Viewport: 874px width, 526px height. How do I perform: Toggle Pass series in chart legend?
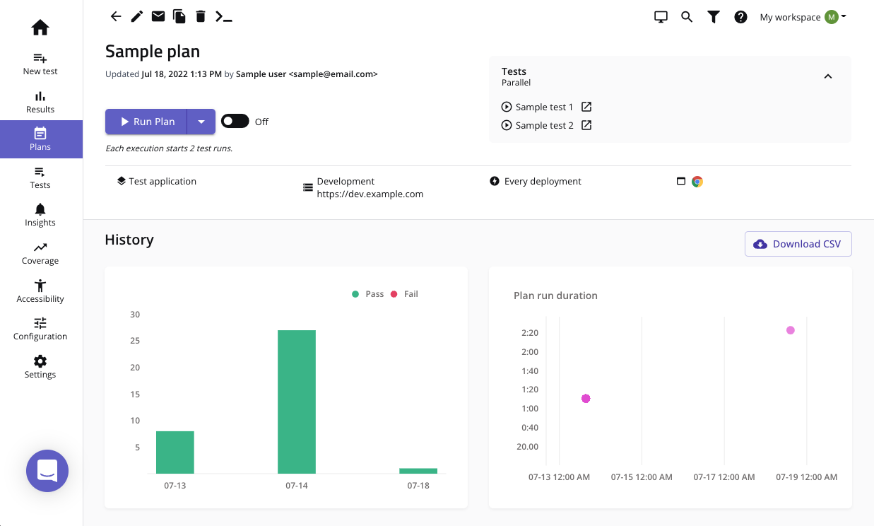pos(367,294)
